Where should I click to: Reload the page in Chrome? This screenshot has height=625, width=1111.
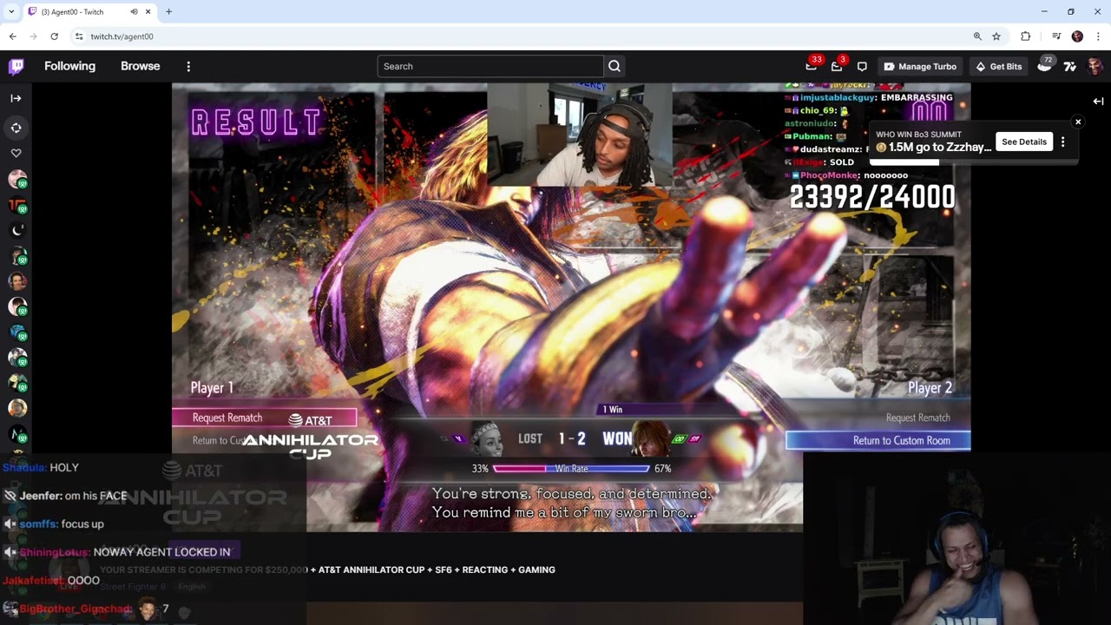pos(54,36)
